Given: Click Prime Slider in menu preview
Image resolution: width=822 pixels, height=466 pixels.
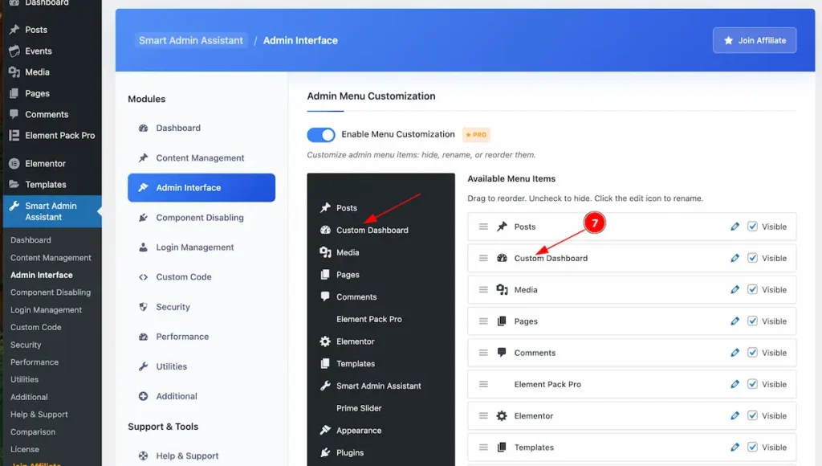Looking at the screenshot, I should pyautogui.click(x=359, y=408).
